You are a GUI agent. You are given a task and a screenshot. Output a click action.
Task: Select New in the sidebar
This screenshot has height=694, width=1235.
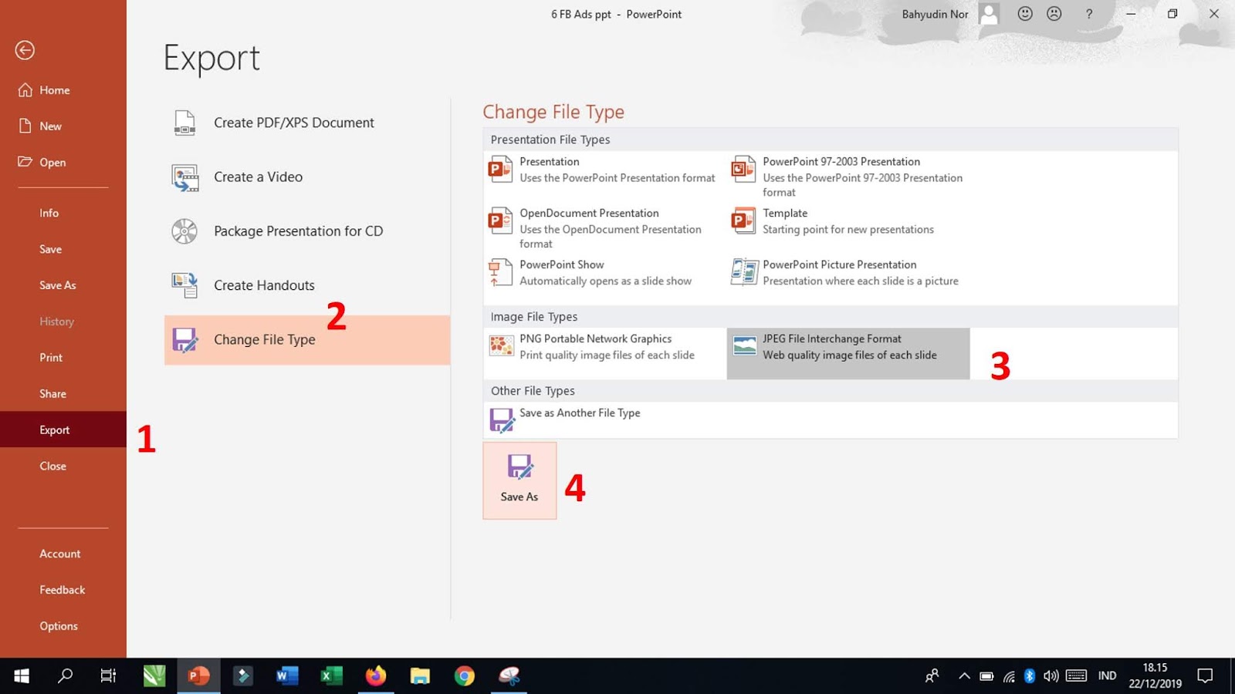(x=63, y=126)
